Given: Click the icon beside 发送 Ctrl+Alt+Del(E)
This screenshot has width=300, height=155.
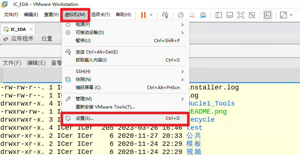Looking at the screenshot, I should [x=68, y=52].
